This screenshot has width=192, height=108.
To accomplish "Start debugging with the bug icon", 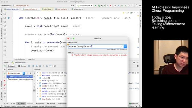I will tap(99, 5).
